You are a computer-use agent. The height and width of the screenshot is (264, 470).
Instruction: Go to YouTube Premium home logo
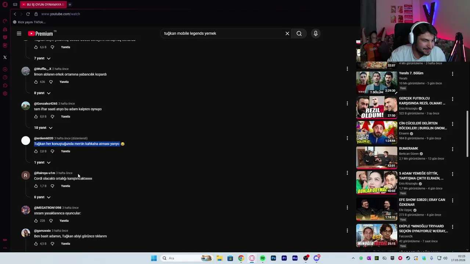[x=40, y=33]
